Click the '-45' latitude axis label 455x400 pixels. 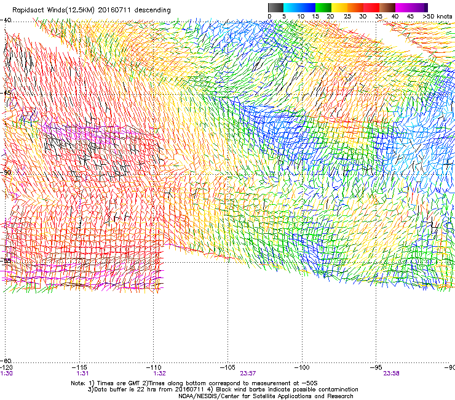[x=6, y=93]
